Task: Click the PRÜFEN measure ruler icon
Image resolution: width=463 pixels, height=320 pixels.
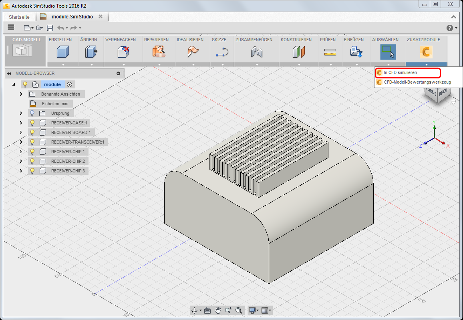Action: pos(330,52)
